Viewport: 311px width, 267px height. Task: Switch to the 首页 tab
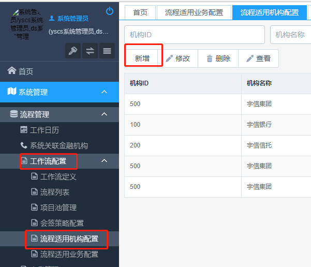tap(140, 12)
